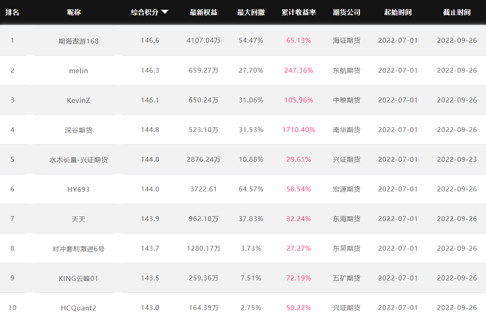Click max drawdown 3.73%

[251, 248]
